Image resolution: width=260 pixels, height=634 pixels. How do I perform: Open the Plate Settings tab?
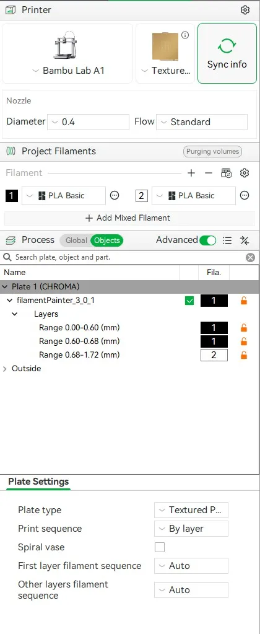[38, 482]
